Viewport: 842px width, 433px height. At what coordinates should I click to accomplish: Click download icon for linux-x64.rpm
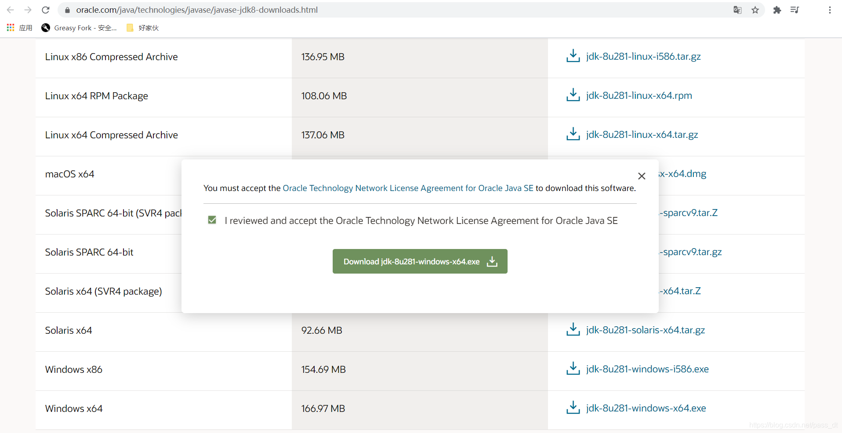573,95
